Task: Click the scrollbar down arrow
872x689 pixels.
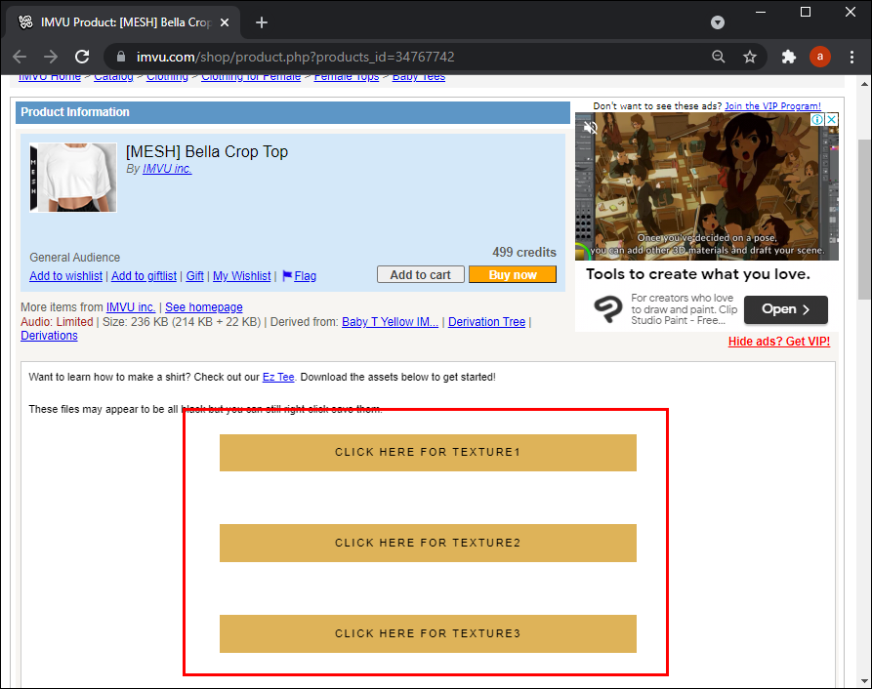Action: coord(864,680)
